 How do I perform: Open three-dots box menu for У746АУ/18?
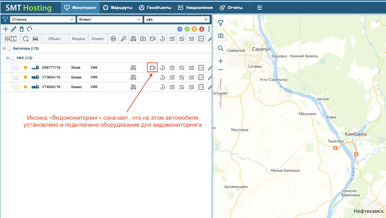pyautogui.click(x=201, y=87)
